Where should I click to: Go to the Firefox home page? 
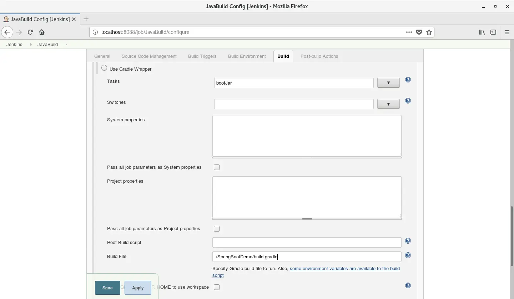click(x=42, y=32)
